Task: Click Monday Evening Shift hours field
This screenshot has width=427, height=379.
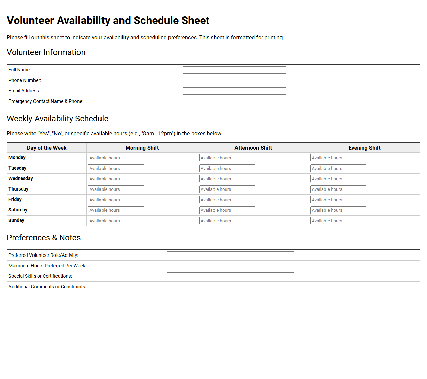Action: click(x=338, y=158)
